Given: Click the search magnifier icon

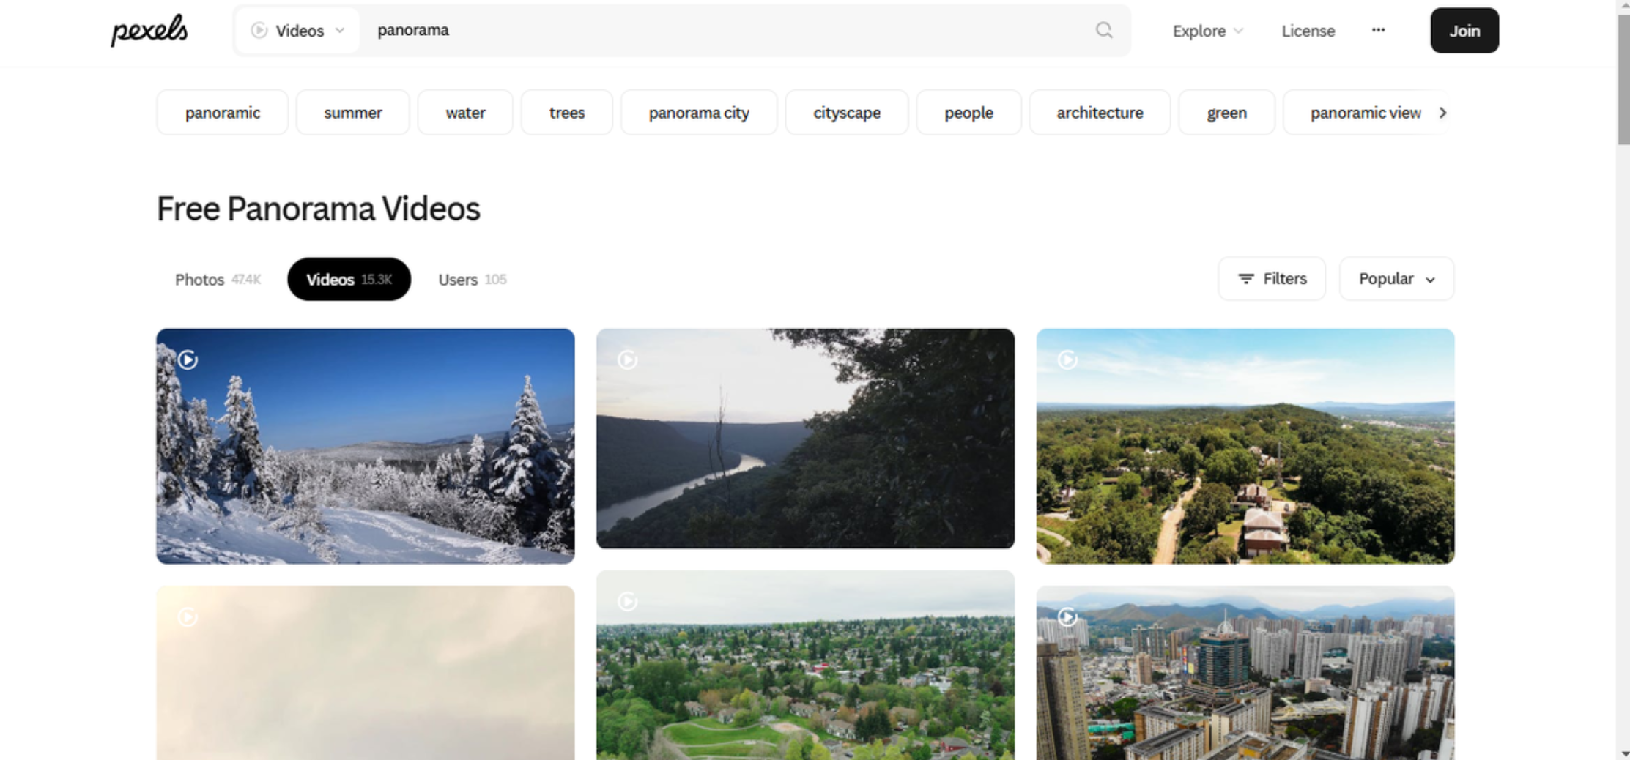Looking at the screenshot, I should click(x=1103, y=30).
